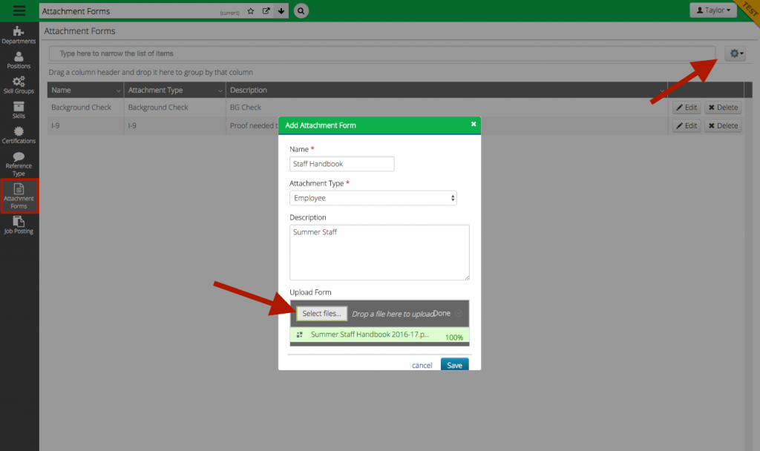The height and width of the screenshot is (451, 760).
Task: Toggle the hamburger menu at top left
Action: point(19,10)
